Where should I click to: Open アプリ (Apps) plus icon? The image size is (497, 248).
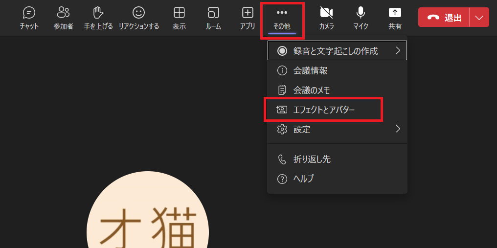(x=248, y=18)
